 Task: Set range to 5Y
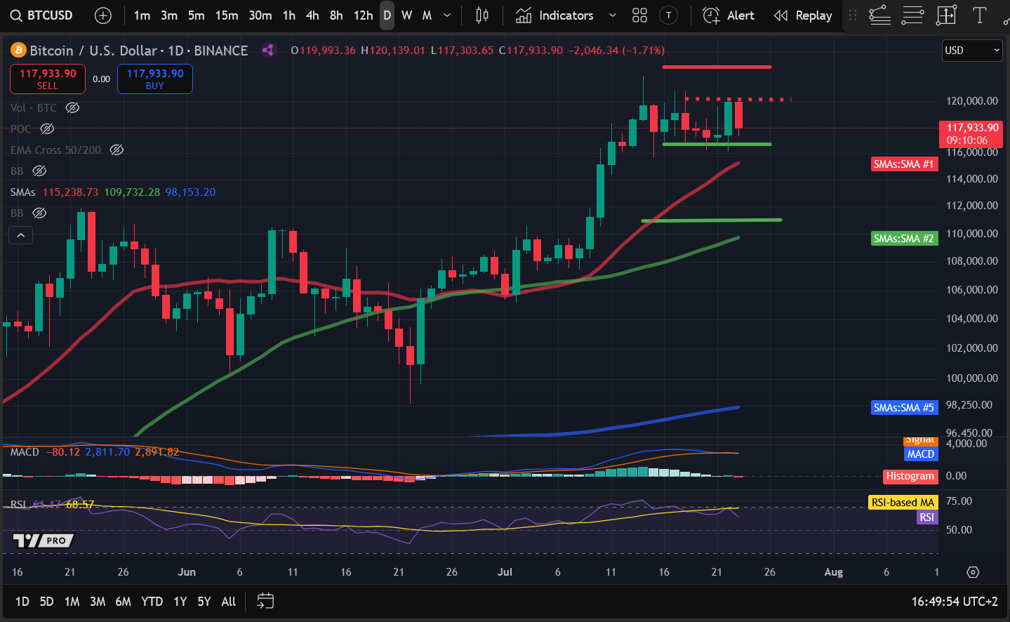(x=204, y=602)
